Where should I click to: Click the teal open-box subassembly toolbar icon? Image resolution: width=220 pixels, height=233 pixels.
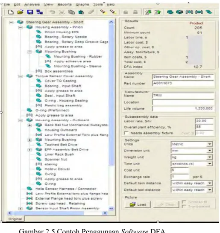point(179,12)
